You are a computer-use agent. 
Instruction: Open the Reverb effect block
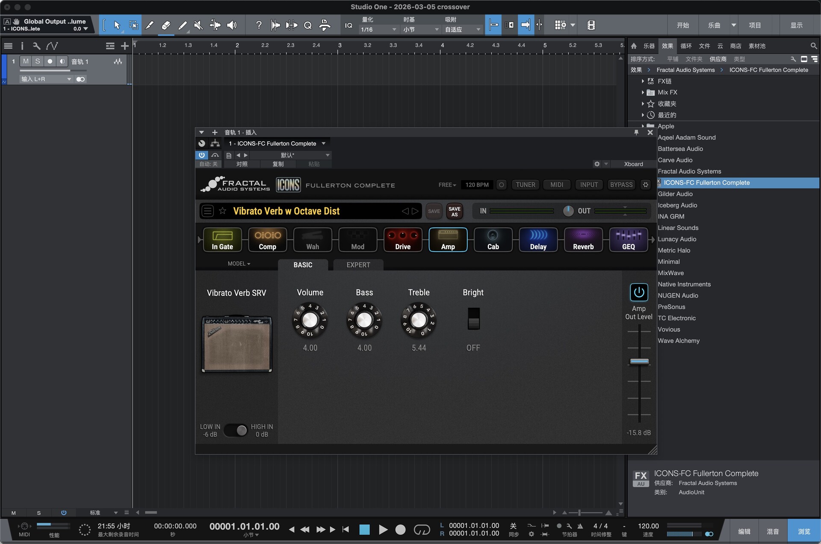tap(583, 240)
